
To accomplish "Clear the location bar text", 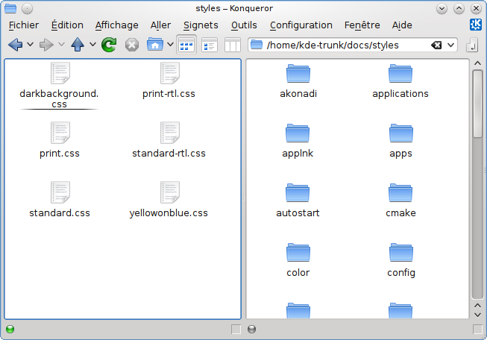I will 436,45.
